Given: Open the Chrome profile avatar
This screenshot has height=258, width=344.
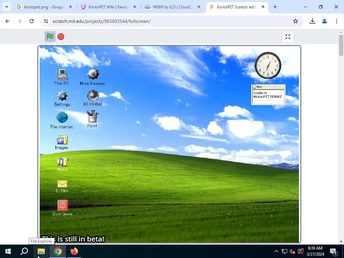Looking at the screenshot, I should pyautogui.click(x=325, y=21).
